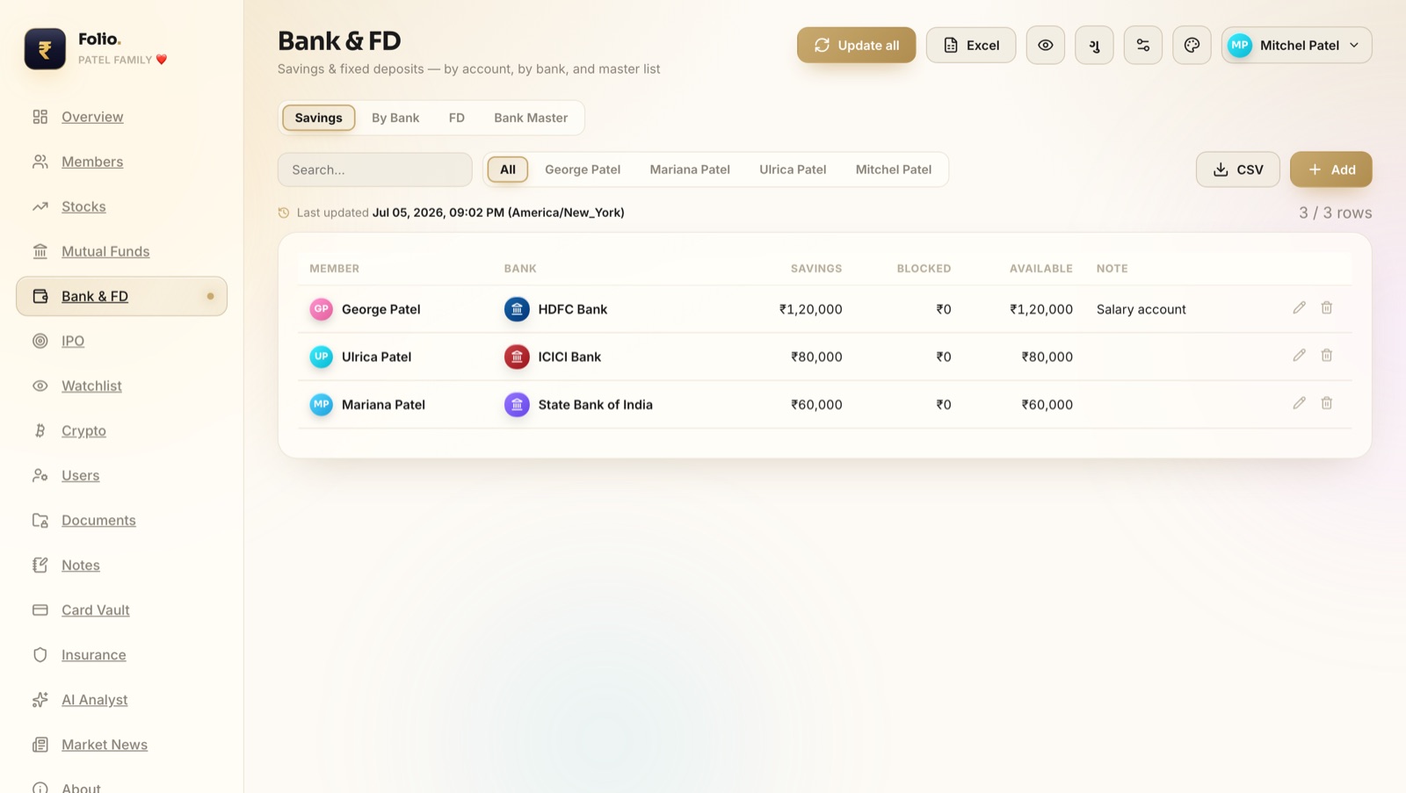Open the palette theme icon in header

(1192, 45)
